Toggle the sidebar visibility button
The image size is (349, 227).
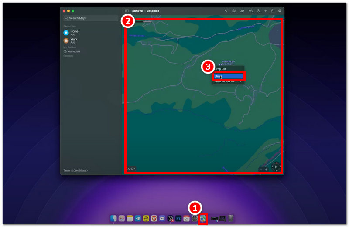pyautogui.click(x=127, y=10)
